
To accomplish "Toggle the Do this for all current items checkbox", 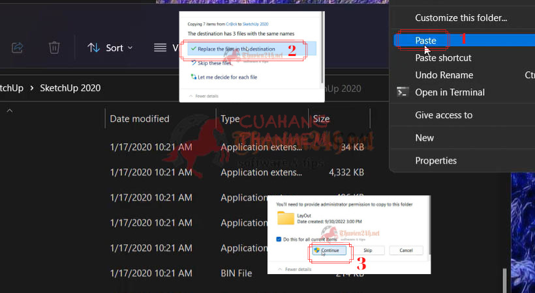I will pyautogui.click(x=279, y=239).
